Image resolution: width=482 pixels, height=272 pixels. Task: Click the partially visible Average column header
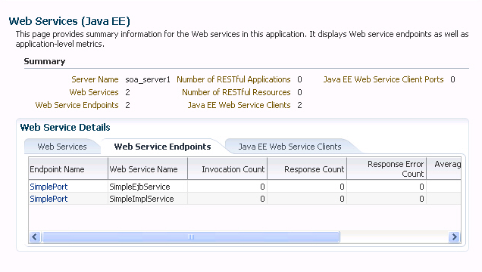point(444,168)
